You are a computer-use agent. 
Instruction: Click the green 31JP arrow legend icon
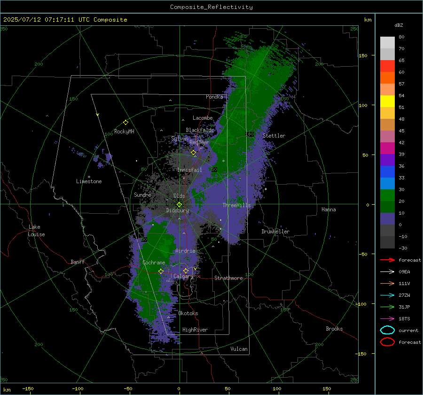click(x=387, y=307)
